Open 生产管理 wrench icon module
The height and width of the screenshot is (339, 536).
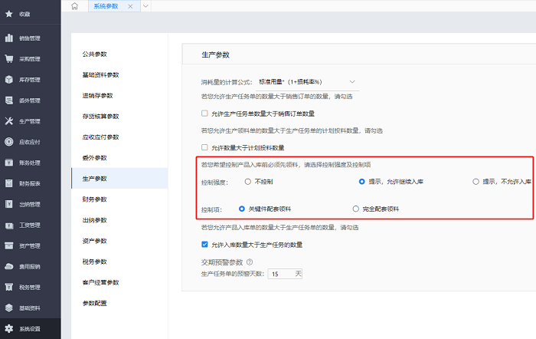coord(29,121)
